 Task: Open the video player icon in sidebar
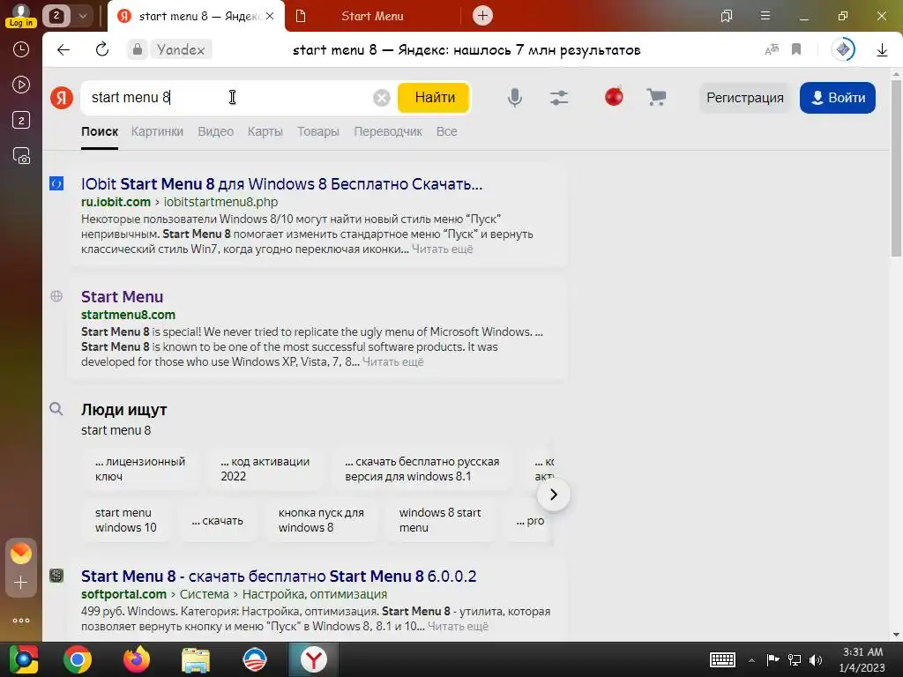(x=21, y=85)
